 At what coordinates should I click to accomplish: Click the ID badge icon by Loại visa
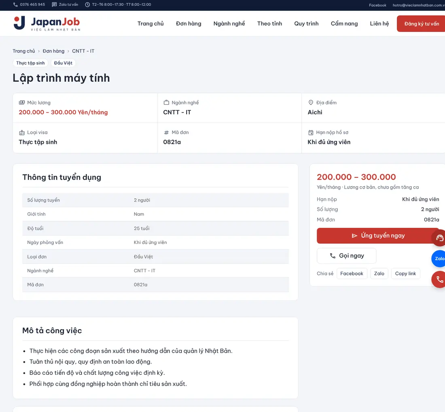22,132
